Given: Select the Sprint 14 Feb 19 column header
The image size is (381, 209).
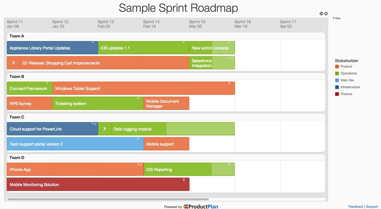Looking at the screenshot, I should coord(151,24).
